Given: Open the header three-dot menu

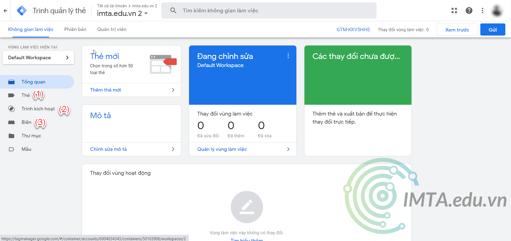Looking at the screenshot, I should click(482, 11).
